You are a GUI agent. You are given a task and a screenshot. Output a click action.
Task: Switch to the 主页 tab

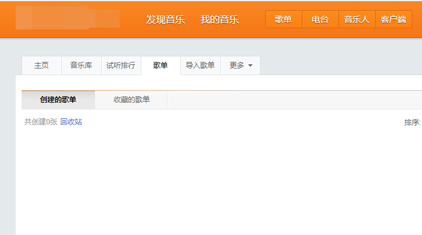click(x=41, y=66)
